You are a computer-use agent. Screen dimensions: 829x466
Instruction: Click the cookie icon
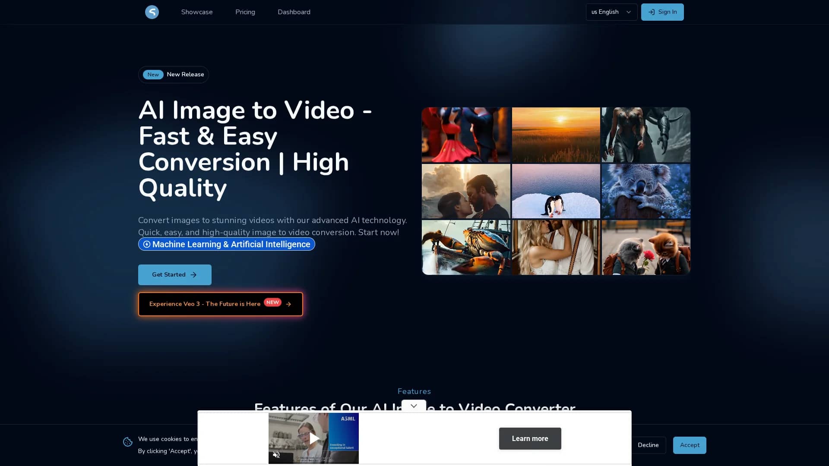(x=128, y=442)
